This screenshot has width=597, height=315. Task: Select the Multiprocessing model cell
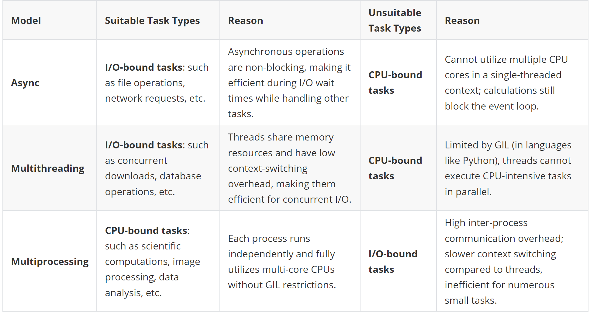click(50, 261)
